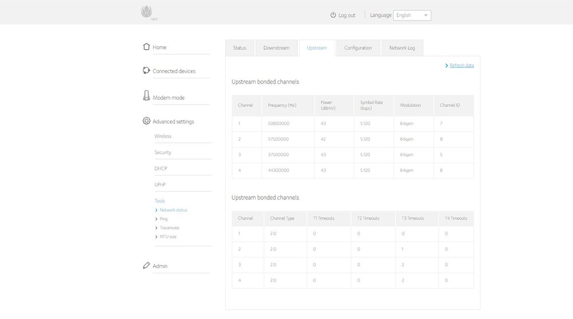Click the chevron next to Ping
This screenshot has width=573, height=319.
(156, 219)
